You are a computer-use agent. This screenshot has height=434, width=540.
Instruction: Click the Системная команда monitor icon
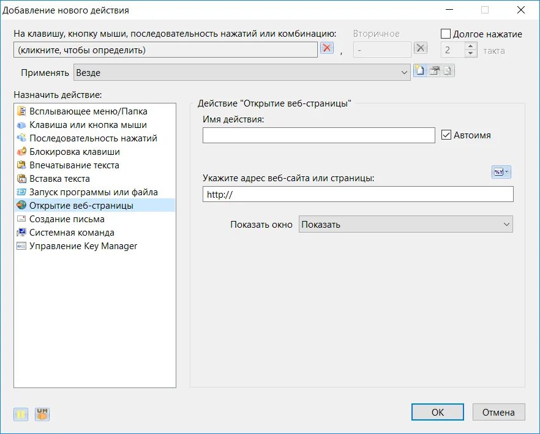coord(21,232)
